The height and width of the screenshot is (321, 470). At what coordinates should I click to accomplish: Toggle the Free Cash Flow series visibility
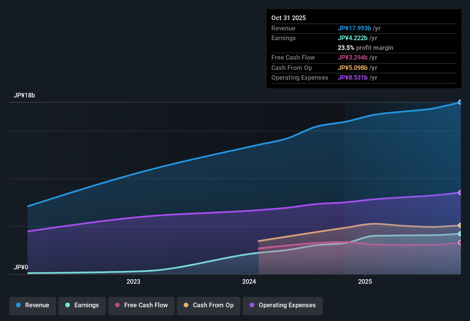tap(141, 305)
